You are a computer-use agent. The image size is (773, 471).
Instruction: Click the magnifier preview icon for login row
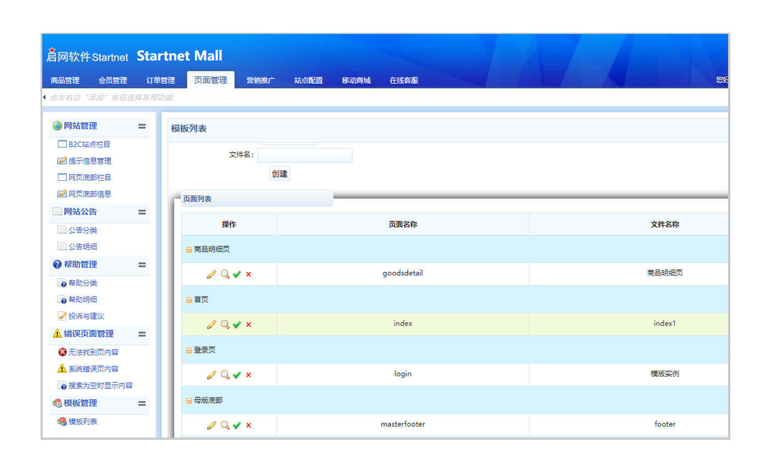coord(225,375)
